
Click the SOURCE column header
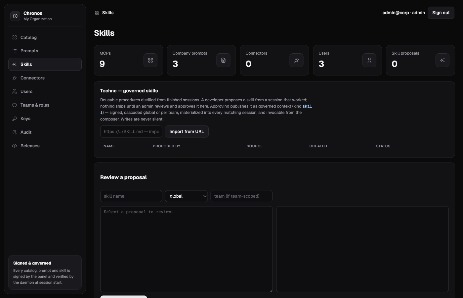255,146
